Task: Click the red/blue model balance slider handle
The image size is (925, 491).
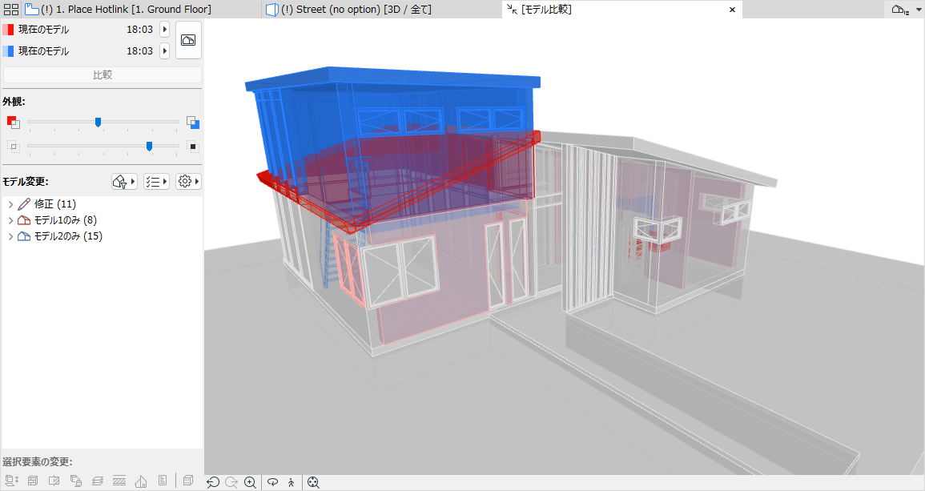Action: click(98, 123)
